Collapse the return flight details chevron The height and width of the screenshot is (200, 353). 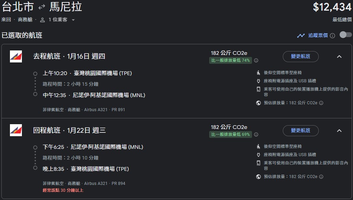339,131
